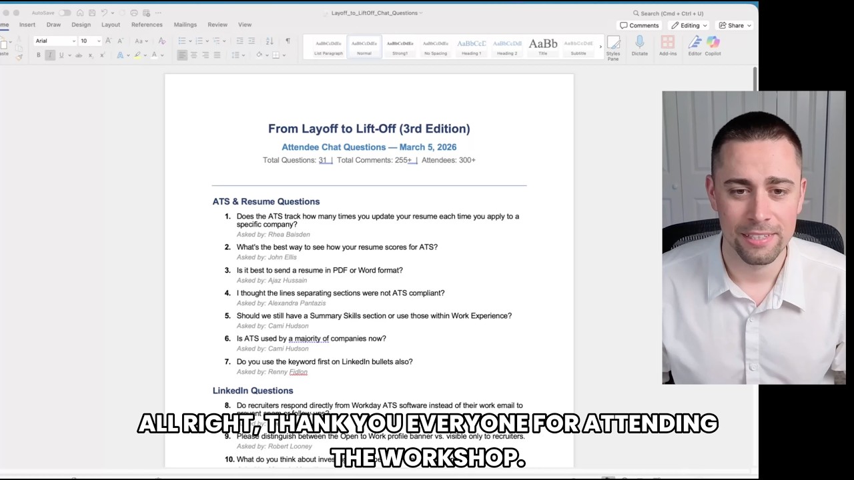
Task: Expand the styles gallery arrow
Action: [x=600, y=47]
